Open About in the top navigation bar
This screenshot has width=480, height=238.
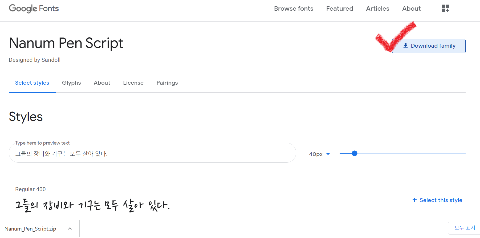[x=411, y=9]
